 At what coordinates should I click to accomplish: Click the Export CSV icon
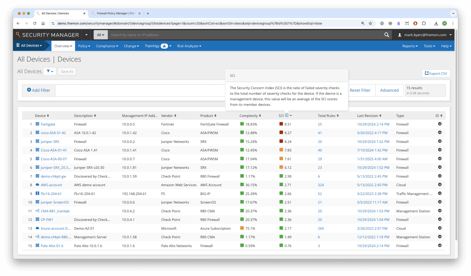tap(427, 73)
